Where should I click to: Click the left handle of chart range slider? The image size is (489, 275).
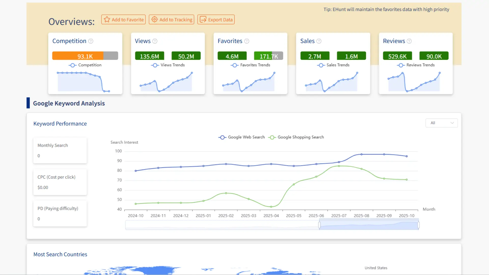319,225
